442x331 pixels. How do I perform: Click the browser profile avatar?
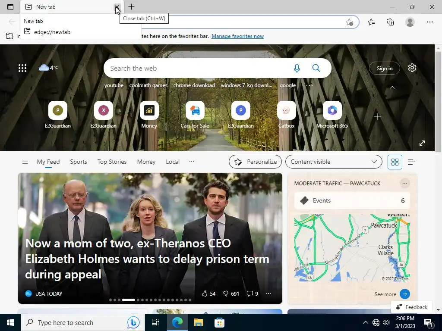410,22
